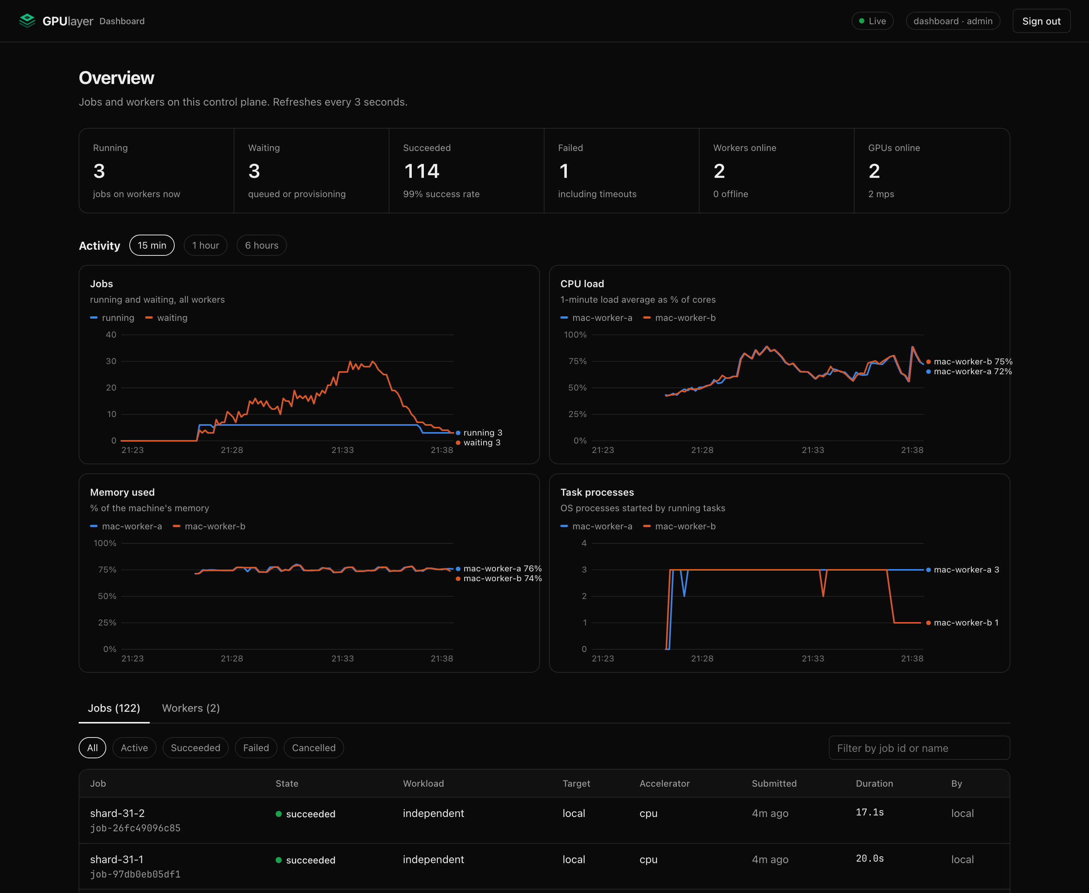
Task: Click the 17.1s duration value
Action: [x=870, y=812]
